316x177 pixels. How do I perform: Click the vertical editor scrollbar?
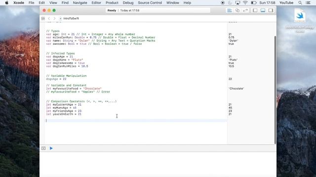click(275, 90)
